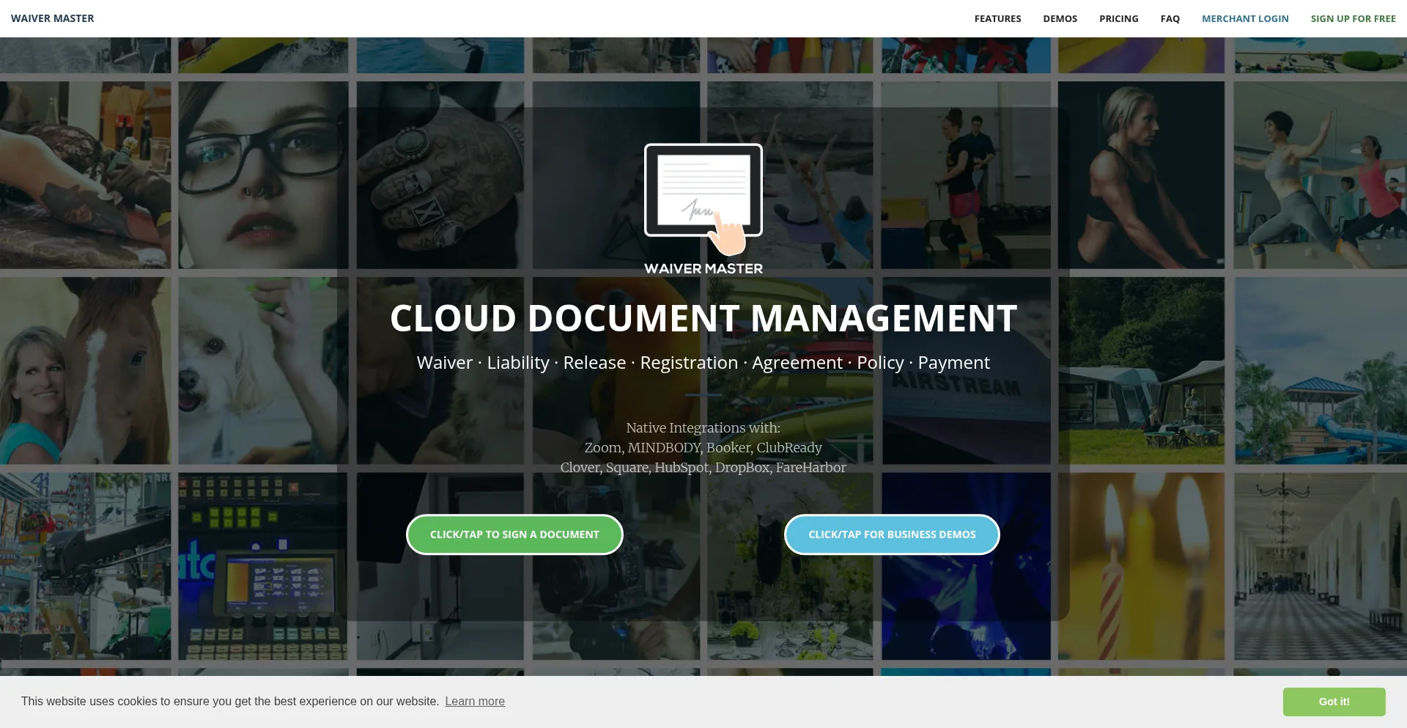
Task: Open the Learn more cookie link
Action: coord(474,702)
